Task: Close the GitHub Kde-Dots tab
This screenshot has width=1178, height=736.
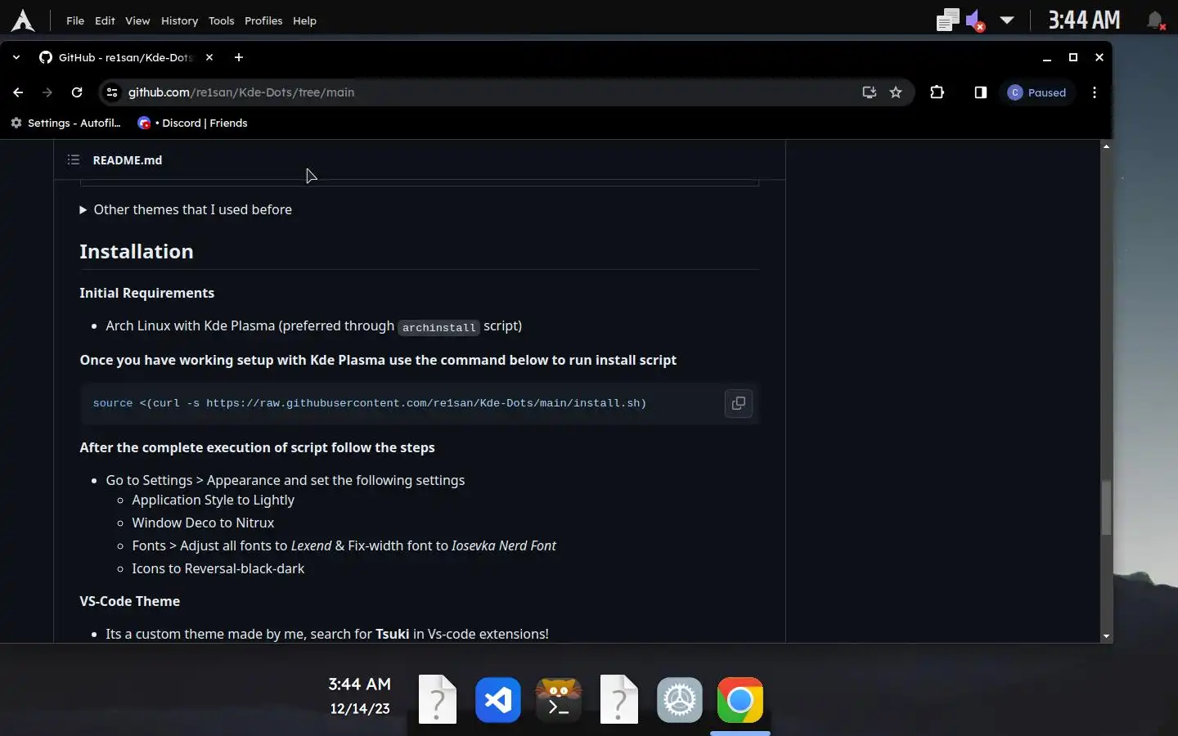Action: click(209, 57)
